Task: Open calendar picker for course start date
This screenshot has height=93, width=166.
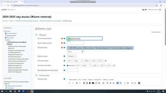Action: (x=106, y=61)
